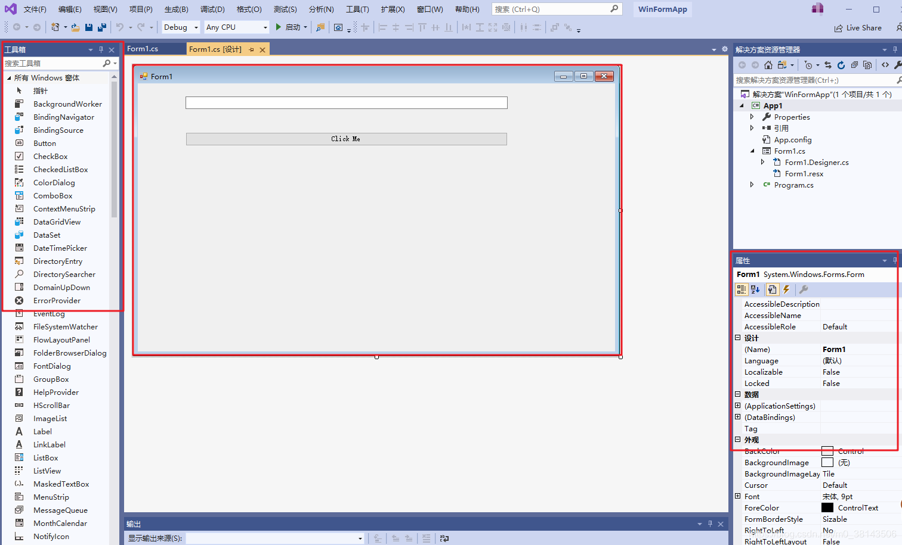
Task: Click the magnifier icon in the toolbox search
Action: [107, 63]
